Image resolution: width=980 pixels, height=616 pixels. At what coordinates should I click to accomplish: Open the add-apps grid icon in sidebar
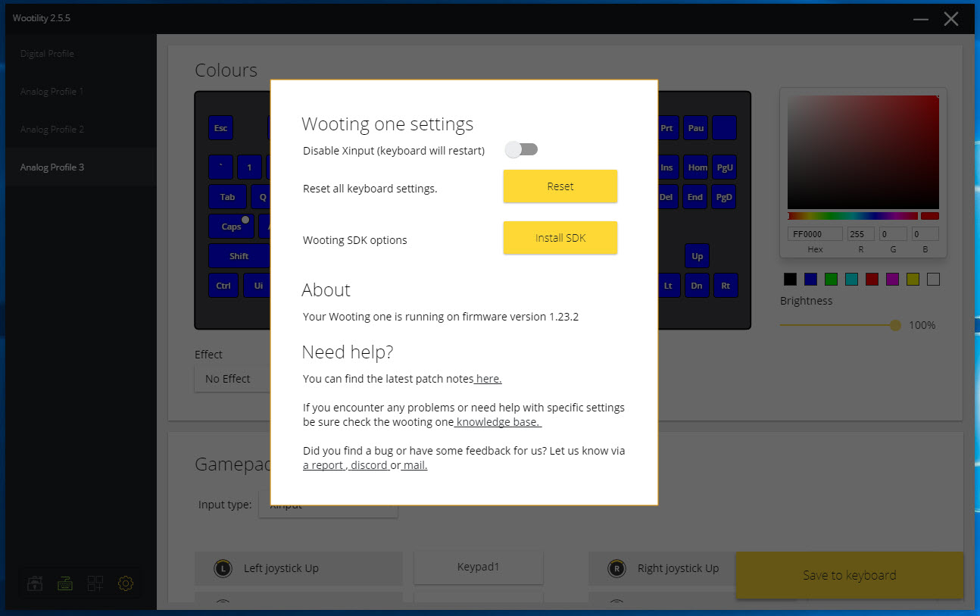pos(95,583)
